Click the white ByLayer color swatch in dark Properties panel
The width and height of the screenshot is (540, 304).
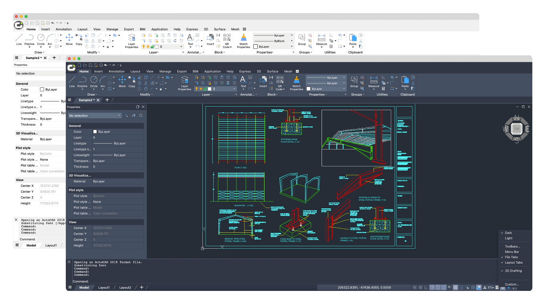[x=95, y=132]
